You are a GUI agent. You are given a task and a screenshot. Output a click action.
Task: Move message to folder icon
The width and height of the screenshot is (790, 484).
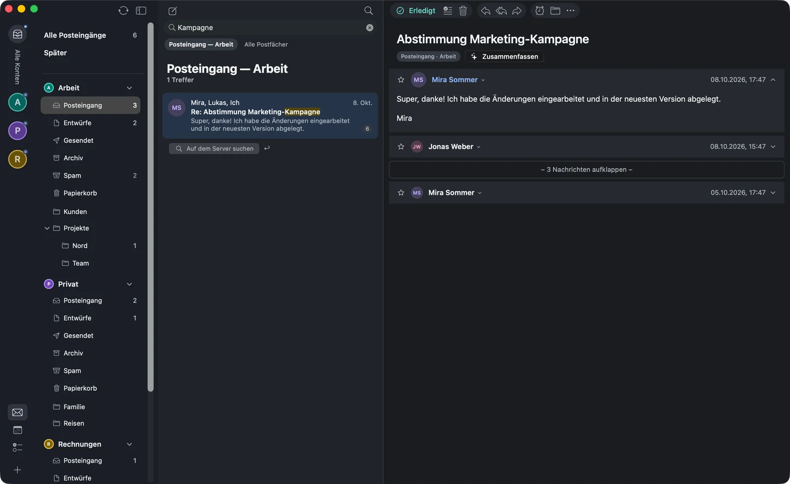tap(555, 10)
